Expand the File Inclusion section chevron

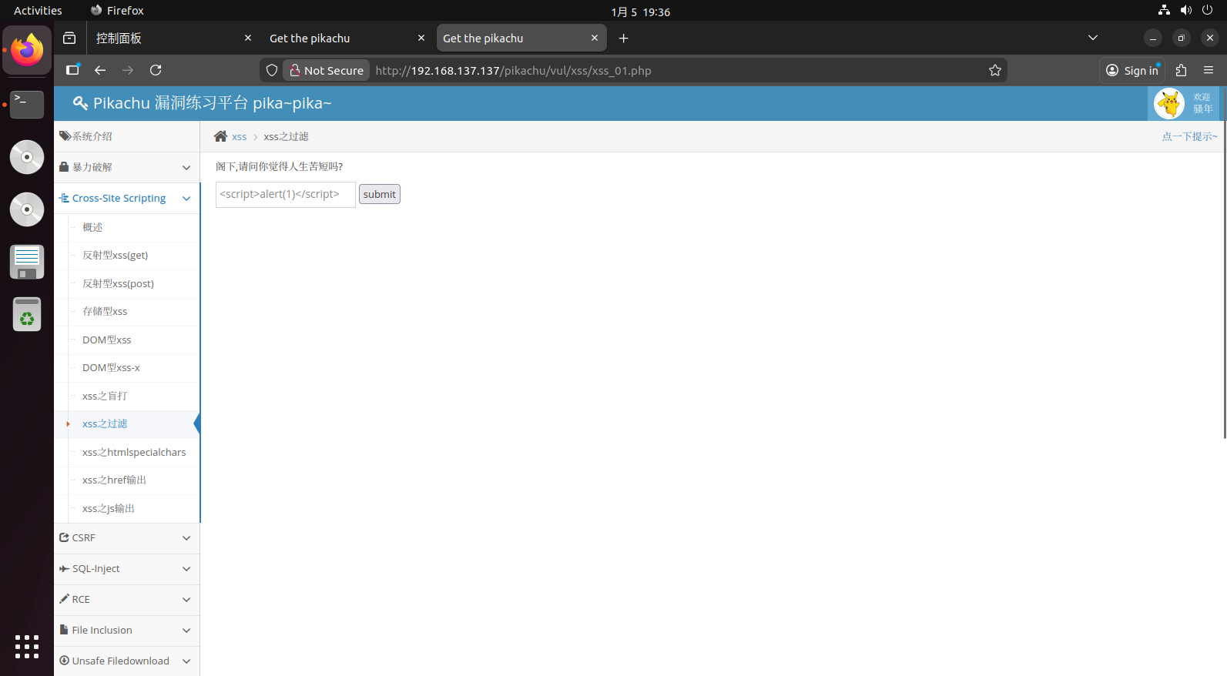click(186, 630)
